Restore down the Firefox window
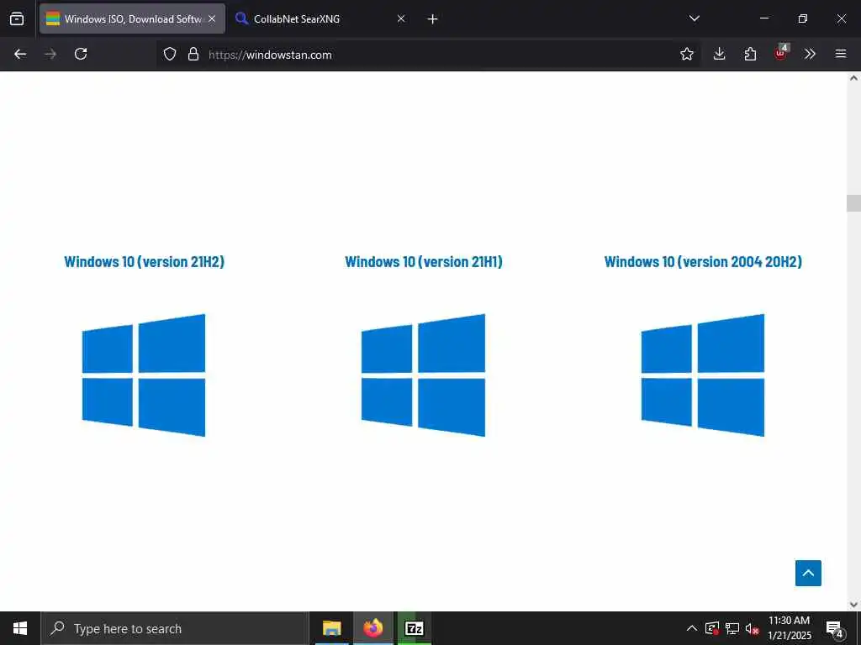861x645 pixels. (803, 18)
